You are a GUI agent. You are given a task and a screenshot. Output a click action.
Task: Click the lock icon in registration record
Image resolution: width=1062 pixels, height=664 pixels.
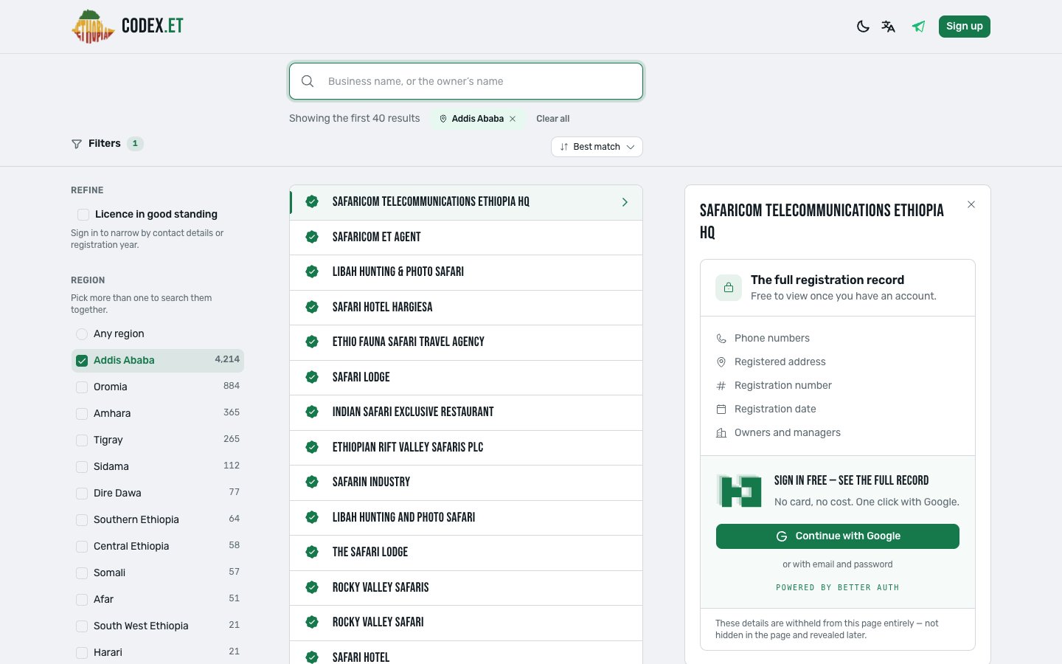(x=729, y=288)
